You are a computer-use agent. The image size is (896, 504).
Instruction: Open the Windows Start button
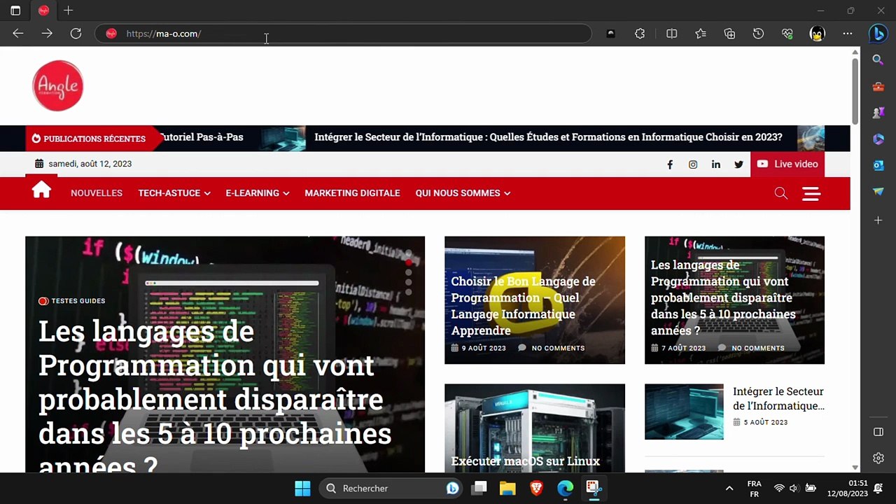[302, 489]
